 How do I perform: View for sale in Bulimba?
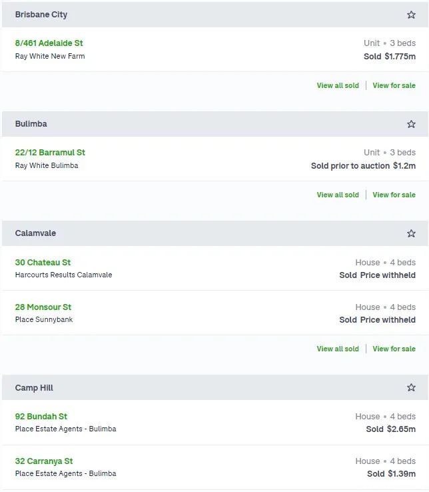394,195
